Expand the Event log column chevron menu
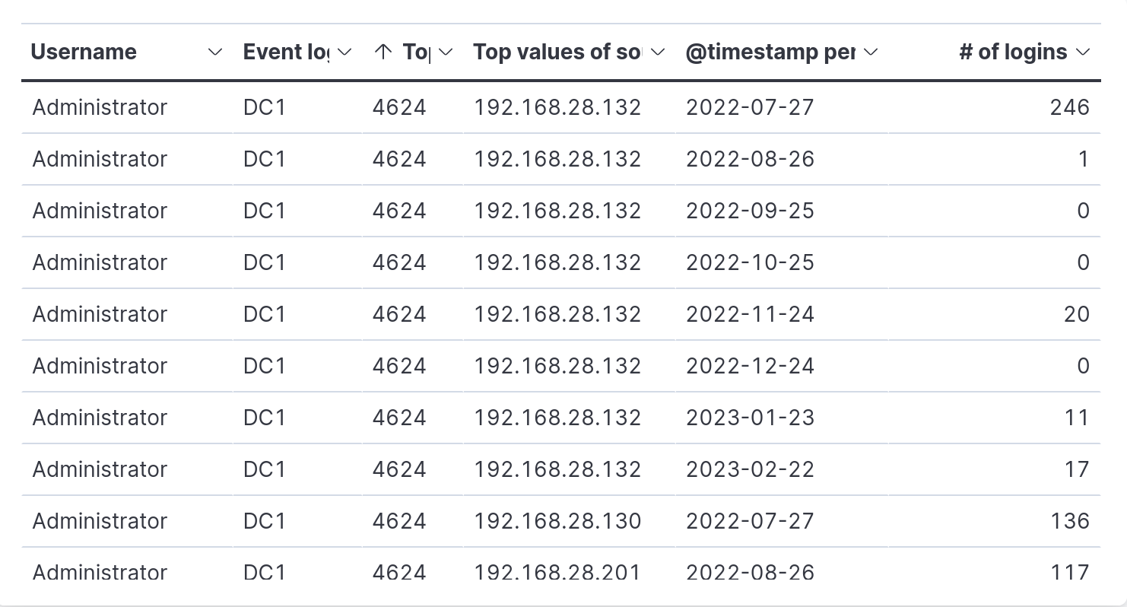The width and height of the screenshot is (1127, 607). (344, 52)
